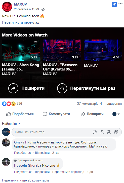Open the MARUV Siren Song video thumbnail
124x183 pixels.
click(21, 50)
